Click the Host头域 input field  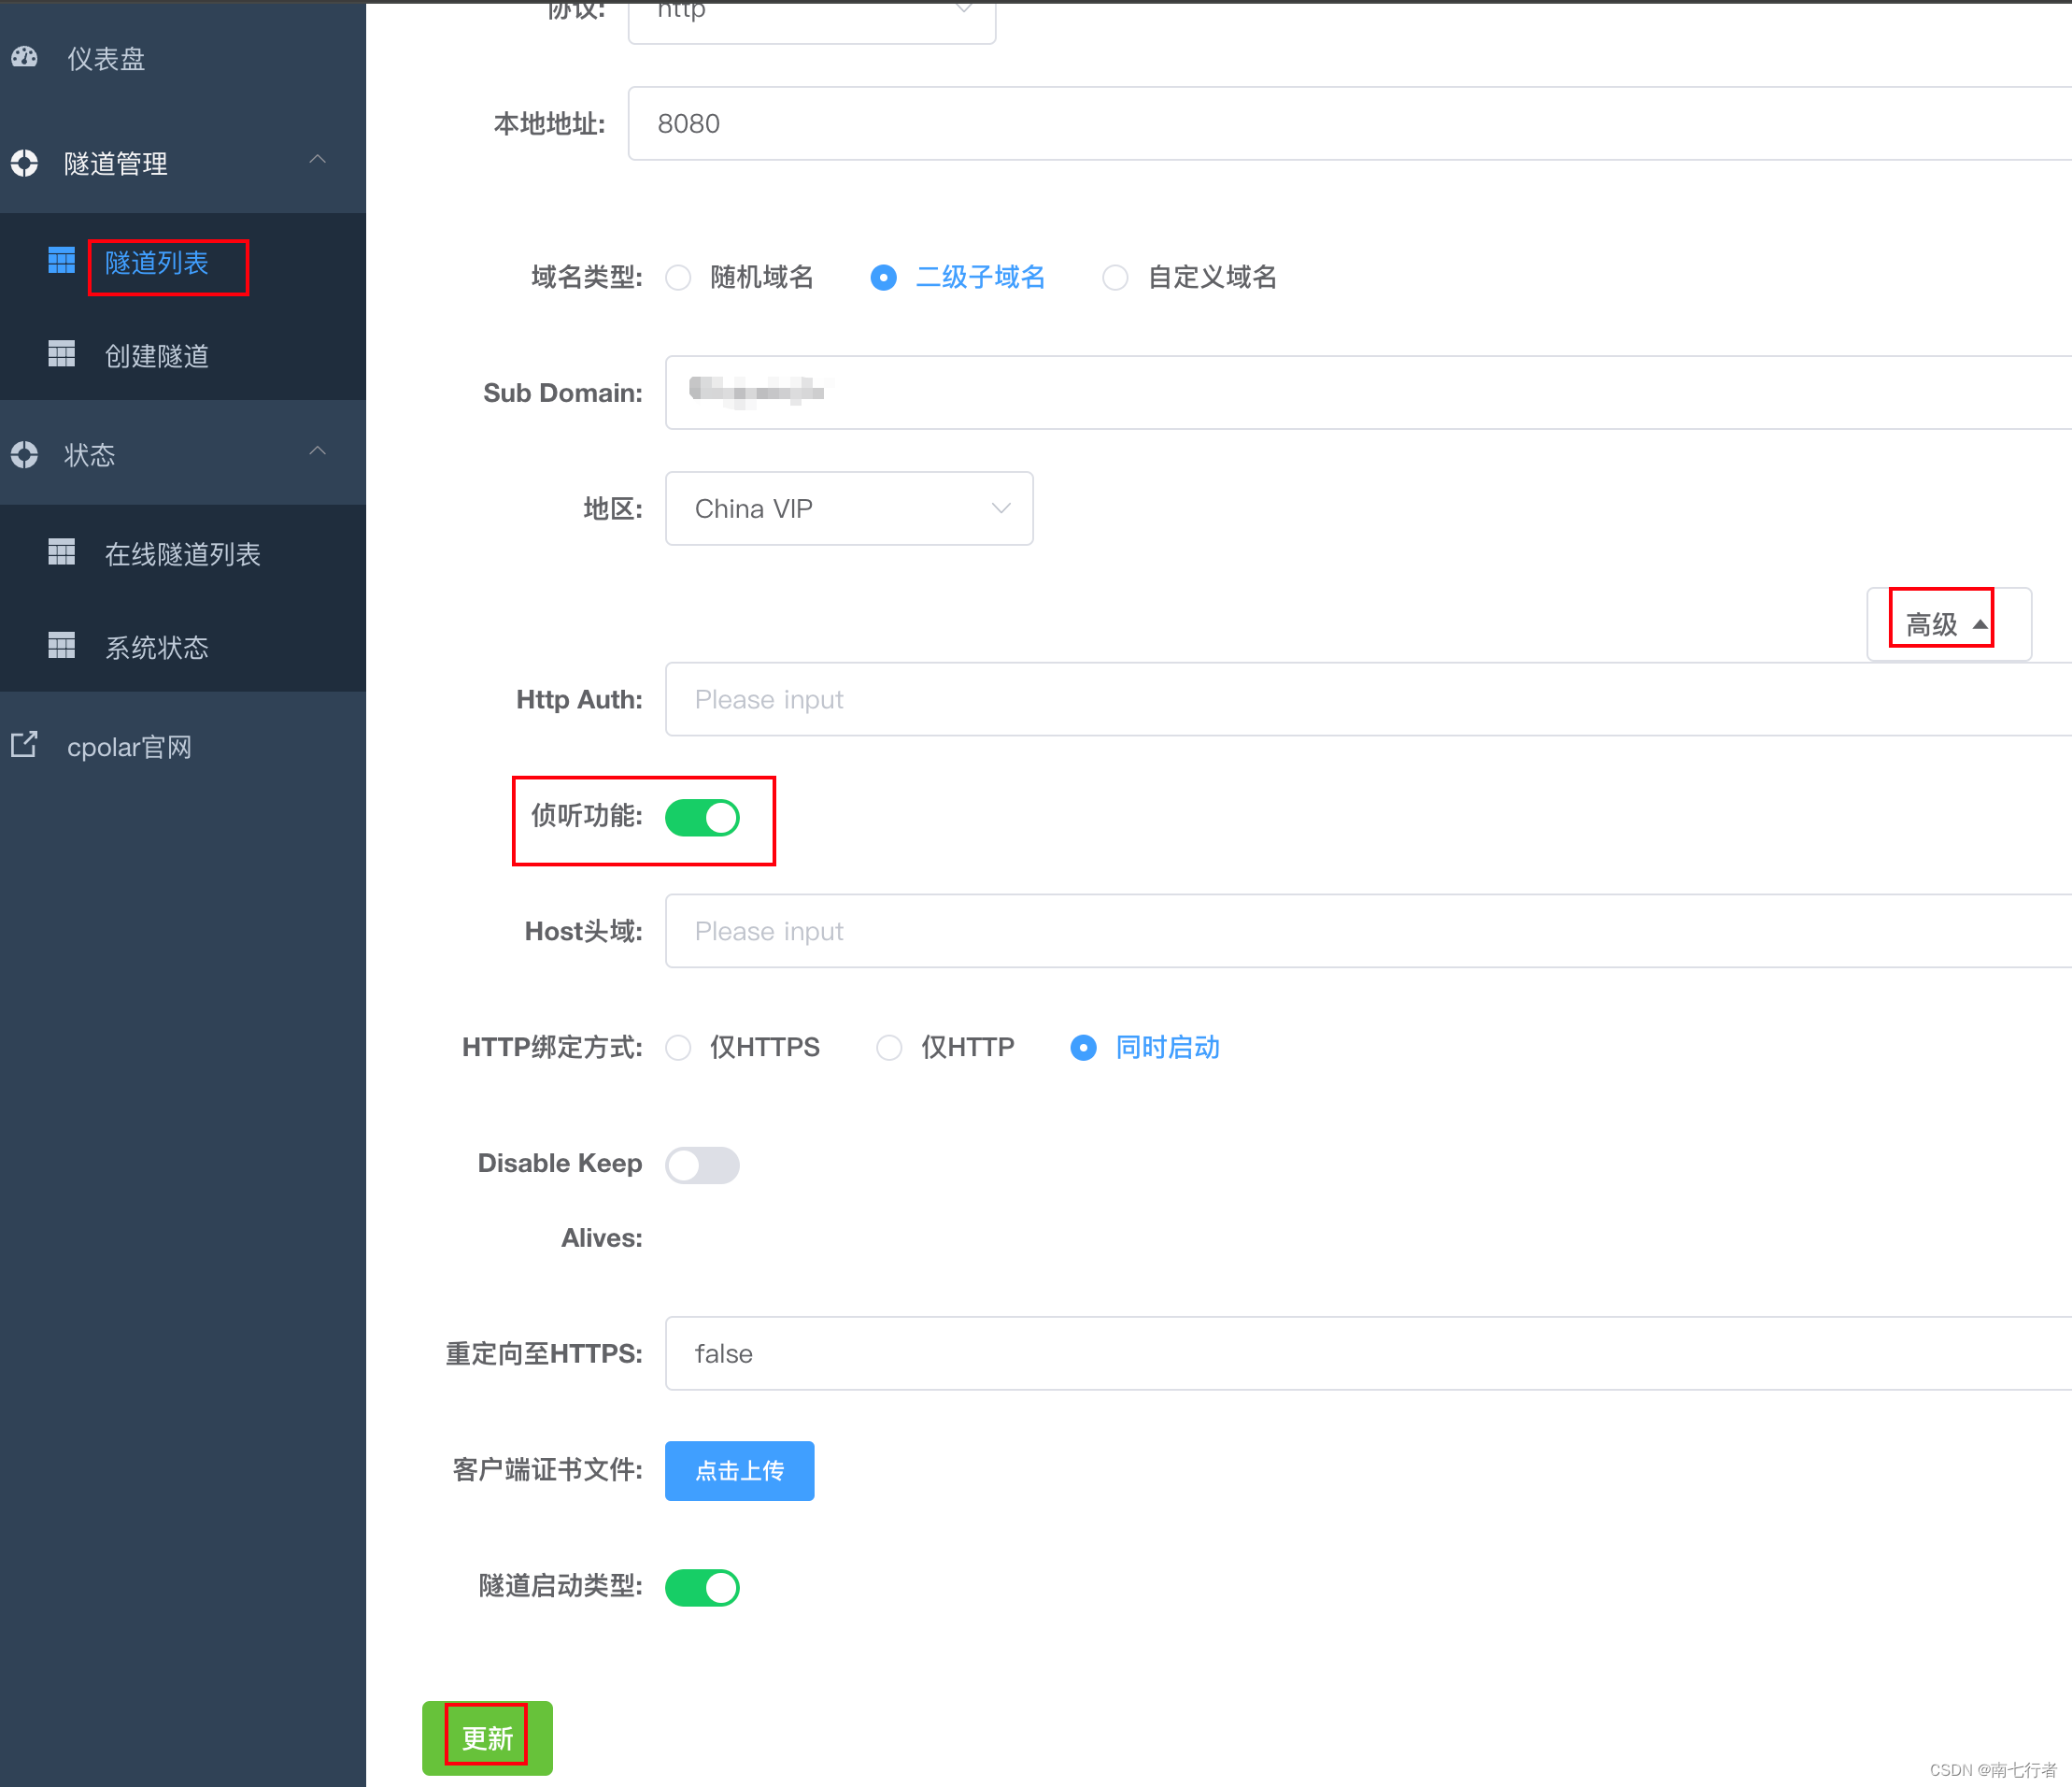coord(1368,931)
